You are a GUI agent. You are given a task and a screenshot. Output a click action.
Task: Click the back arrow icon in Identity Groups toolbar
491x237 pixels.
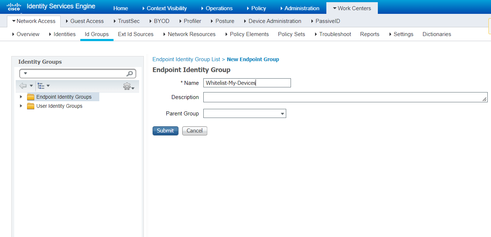23,86
